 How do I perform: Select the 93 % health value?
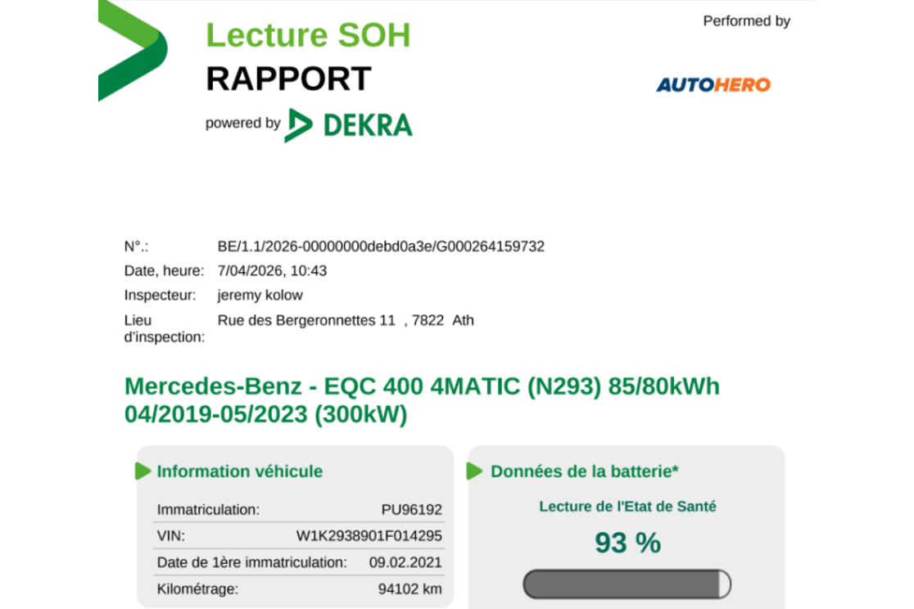click(x=628, y=544)
